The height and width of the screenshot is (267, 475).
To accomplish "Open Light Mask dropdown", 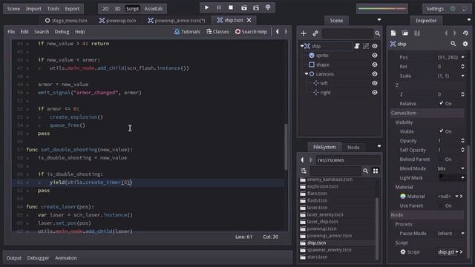I will 462,178.
